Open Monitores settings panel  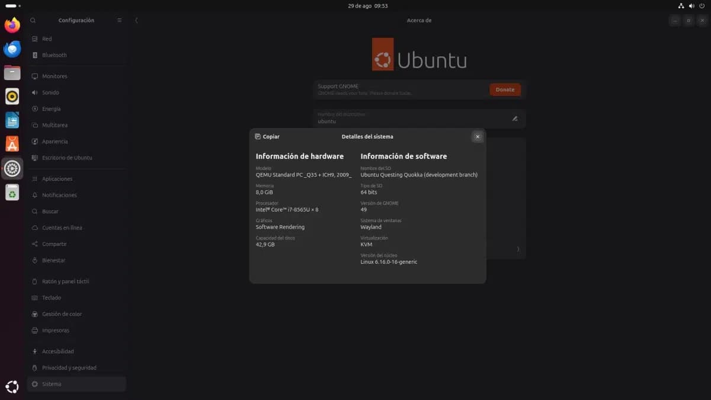coord(55,76)
